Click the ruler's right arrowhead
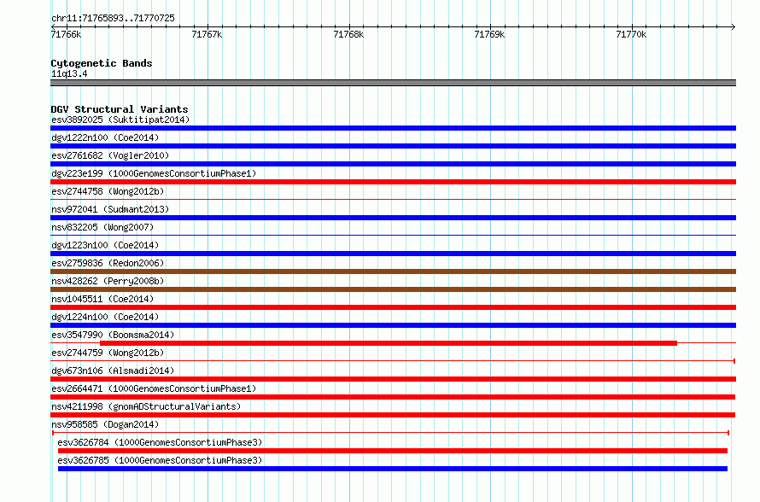The width and height of the screenshot is (760, 502). click(x=734, y=26)
